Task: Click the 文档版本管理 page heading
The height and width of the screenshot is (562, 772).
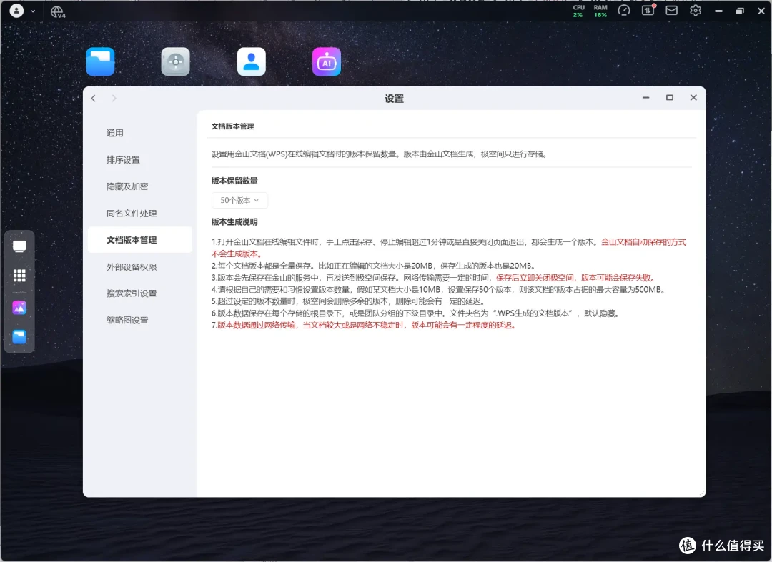Action: [233, 126]
